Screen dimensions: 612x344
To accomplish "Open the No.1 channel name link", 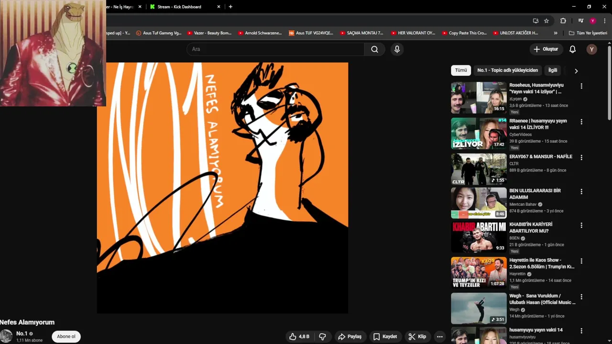I will tap(22, 333).
